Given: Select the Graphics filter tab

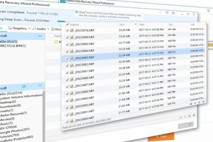Looking at the screenshot, I should pyautogui.click(x=17, y=28).
